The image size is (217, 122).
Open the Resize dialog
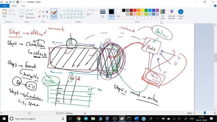29,14
